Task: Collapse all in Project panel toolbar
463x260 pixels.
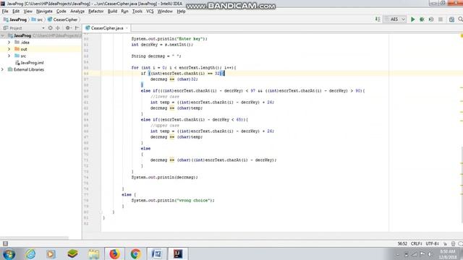Action: tap(58, 28)
